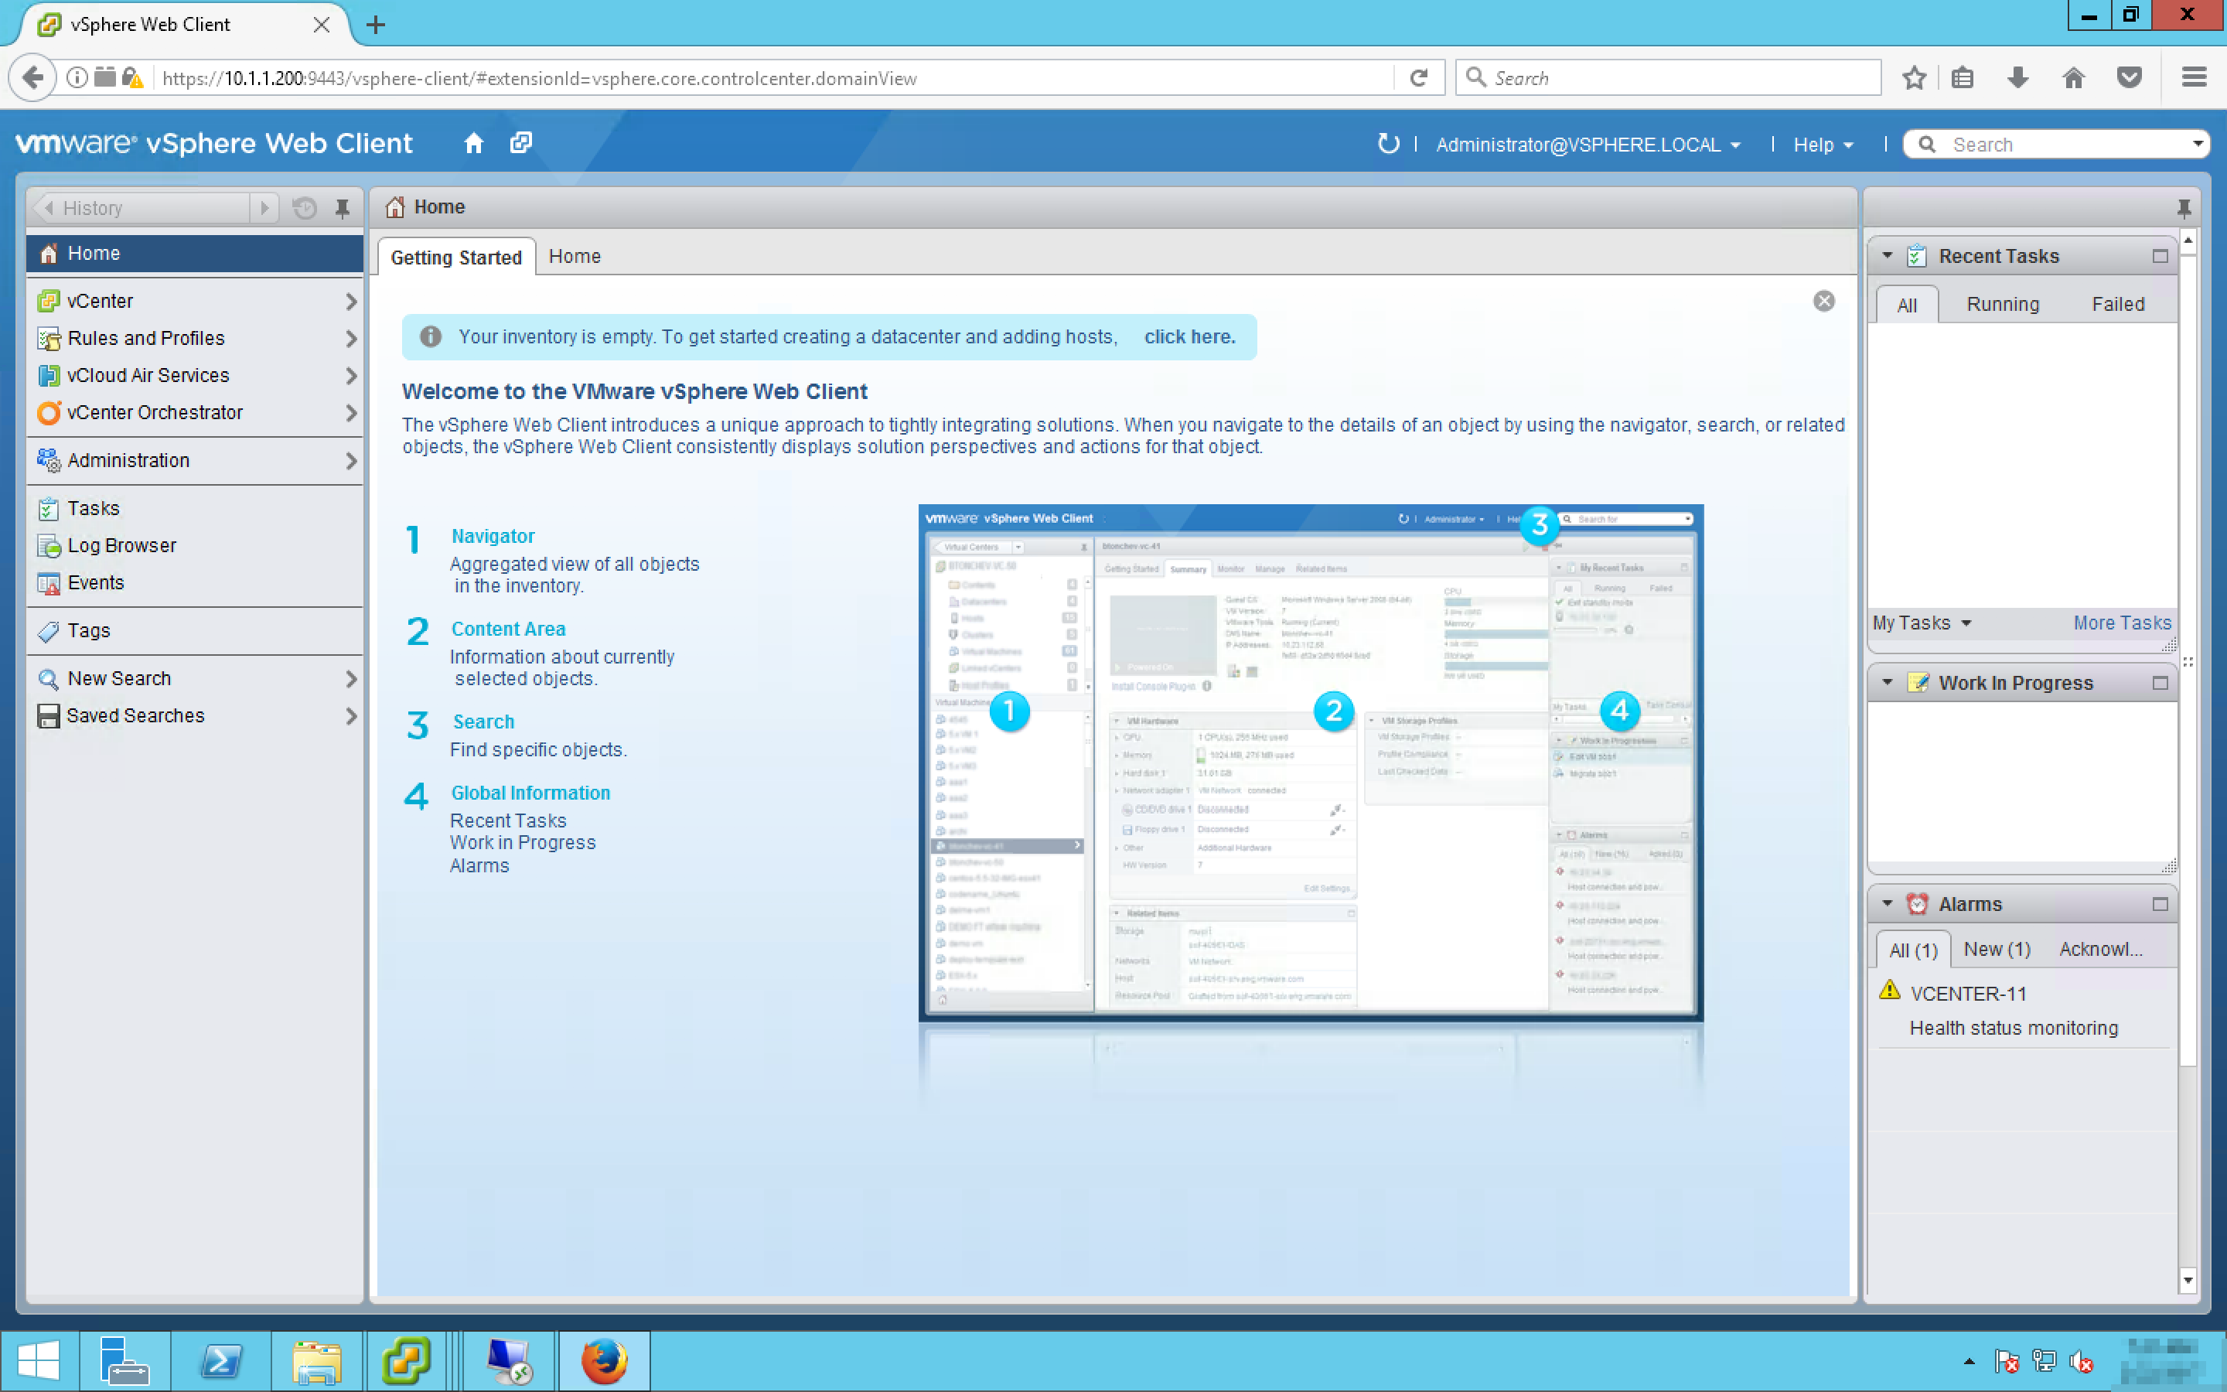Screen dimensions: 2227x1392
Task: Pin the right side tasks panel
Action: pos(2184,208)
